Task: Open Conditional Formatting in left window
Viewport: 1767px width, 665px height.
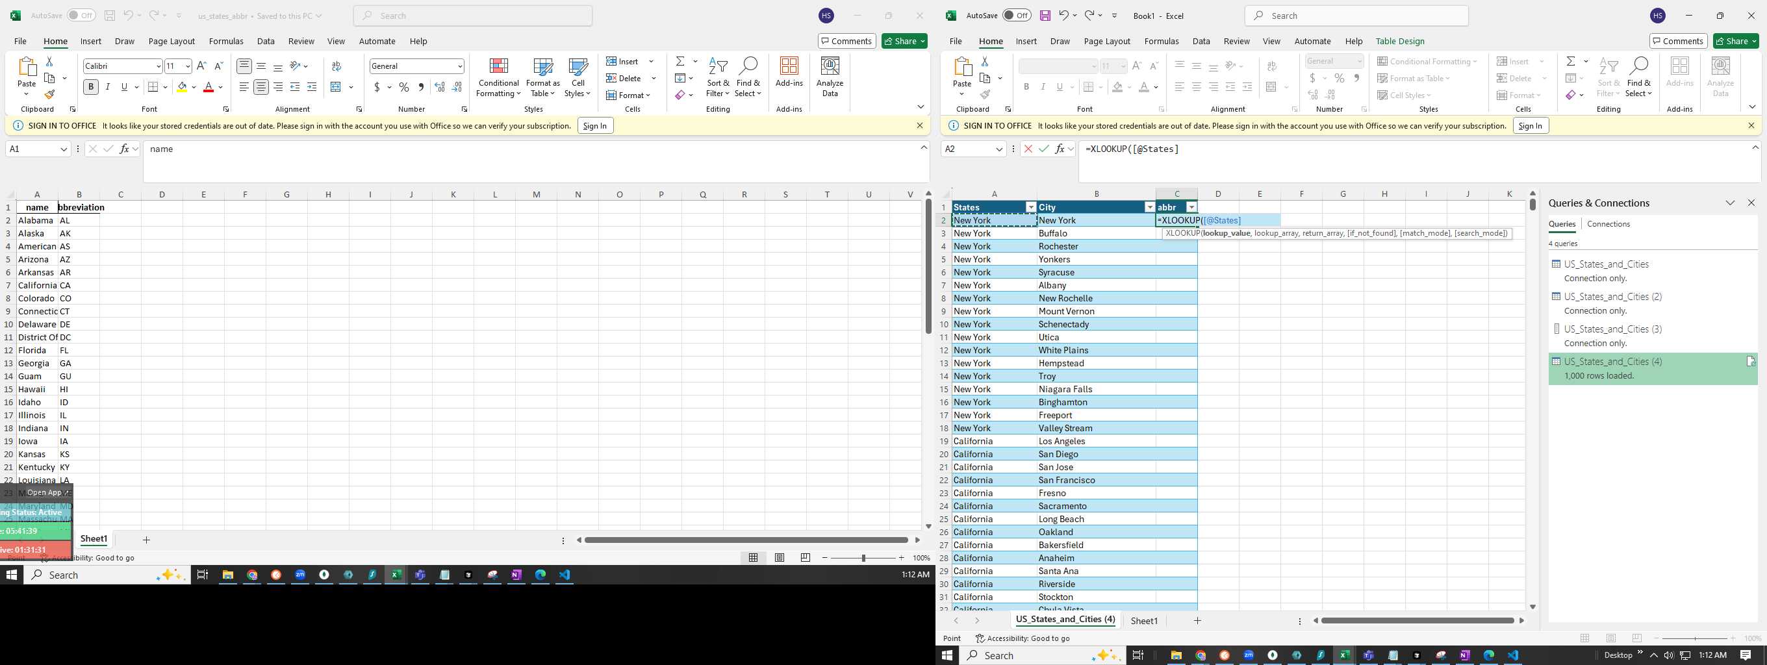Action: coord(499,77)
